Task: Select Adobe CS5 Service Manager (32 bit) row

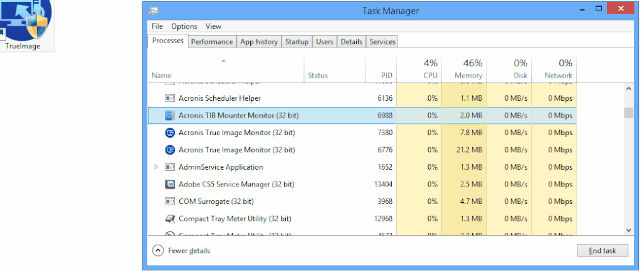Action: click(x=362, y=185)
